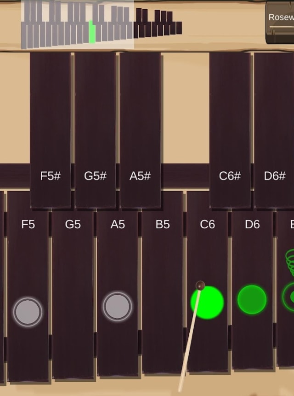Tap the D6 note label
Viewport: 294px width, 396px height.
click(252, 224)
